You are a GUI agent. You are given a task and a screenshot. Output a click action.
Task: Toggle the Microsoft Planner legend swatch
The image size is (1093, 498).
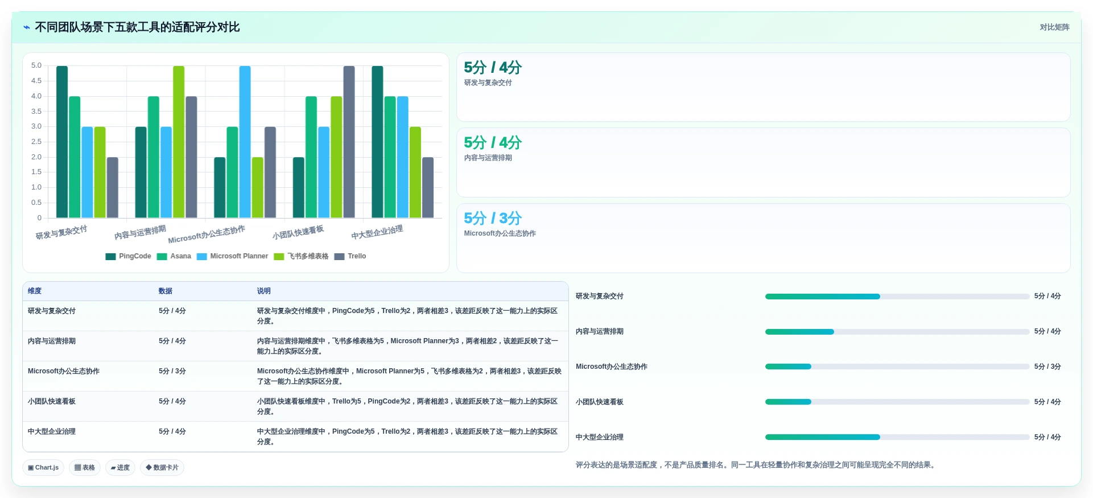[x=201, y=257]
